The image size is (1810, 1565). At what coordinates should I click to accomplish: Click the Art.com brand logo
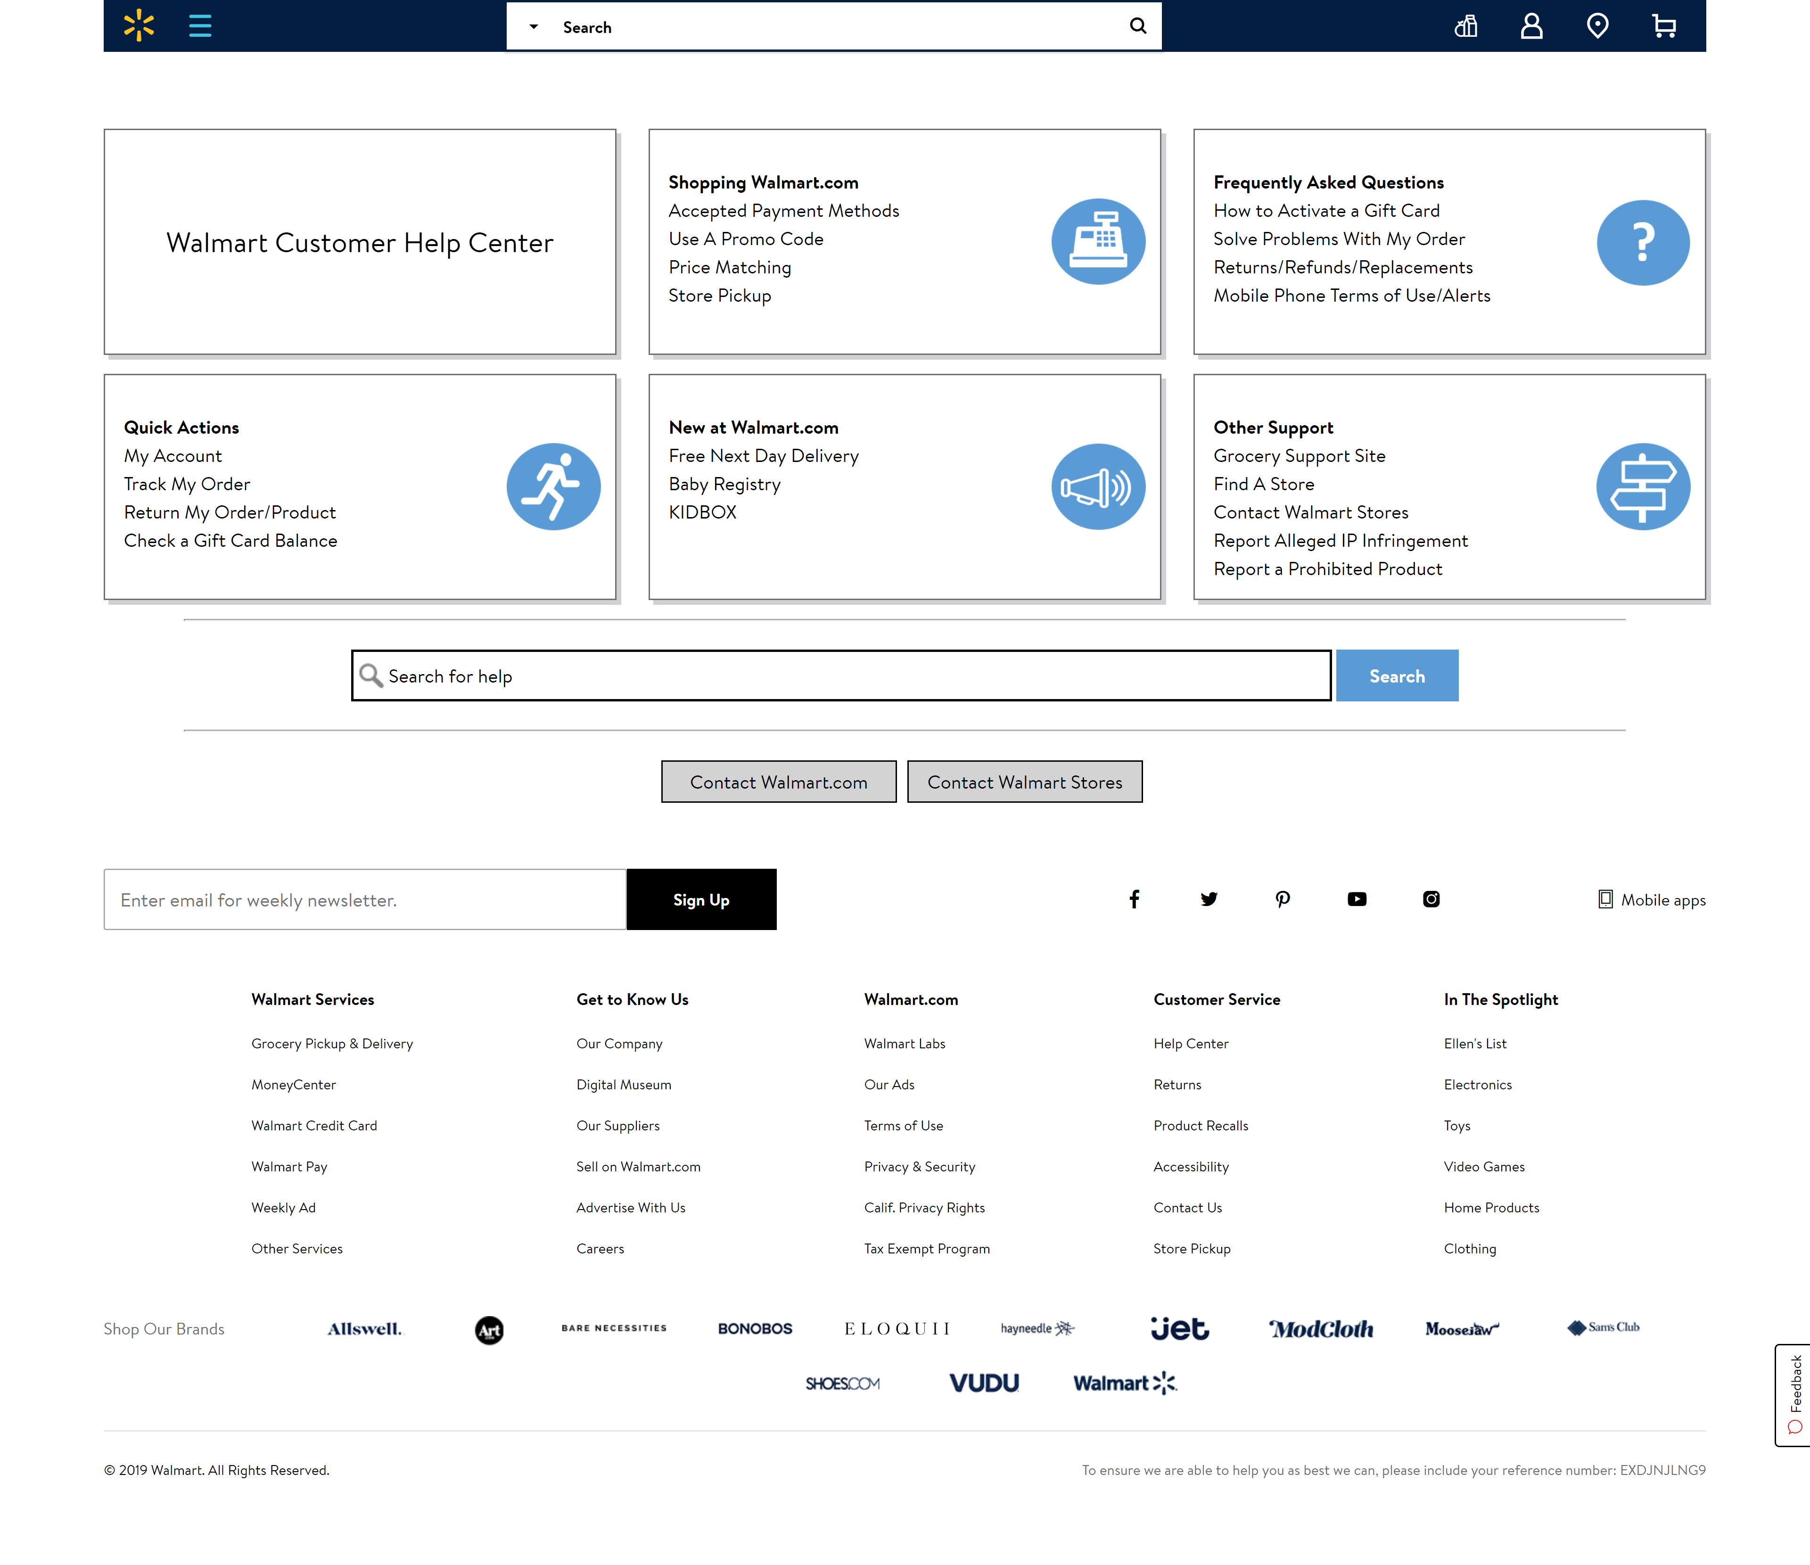(489, 1330)
